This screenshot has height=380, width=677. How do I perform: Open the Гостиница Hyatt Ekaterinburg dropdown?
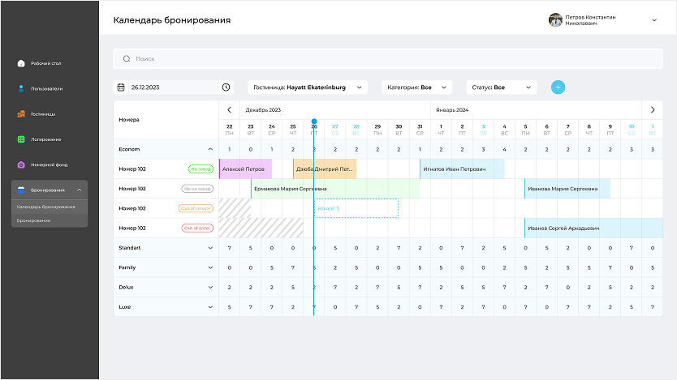[x=308, y=87]
